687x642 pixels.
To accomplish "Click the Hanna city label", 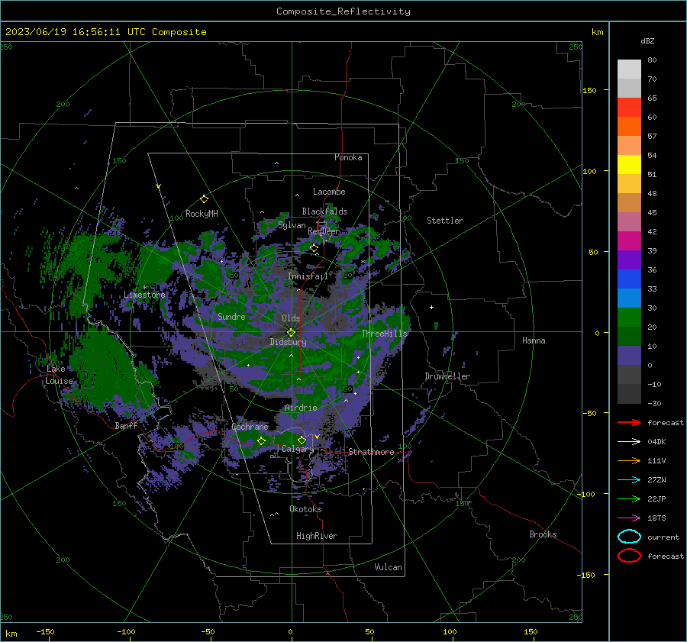I will tap(534, 340).
